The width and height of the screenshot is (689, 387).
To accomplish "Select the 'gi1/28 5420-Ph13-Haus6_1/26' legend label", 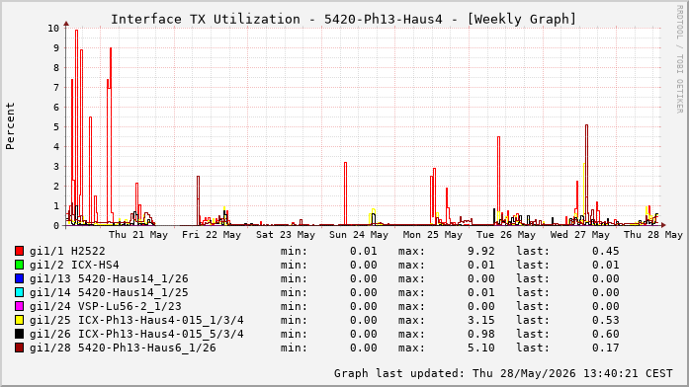I will [x=123, y=348].
